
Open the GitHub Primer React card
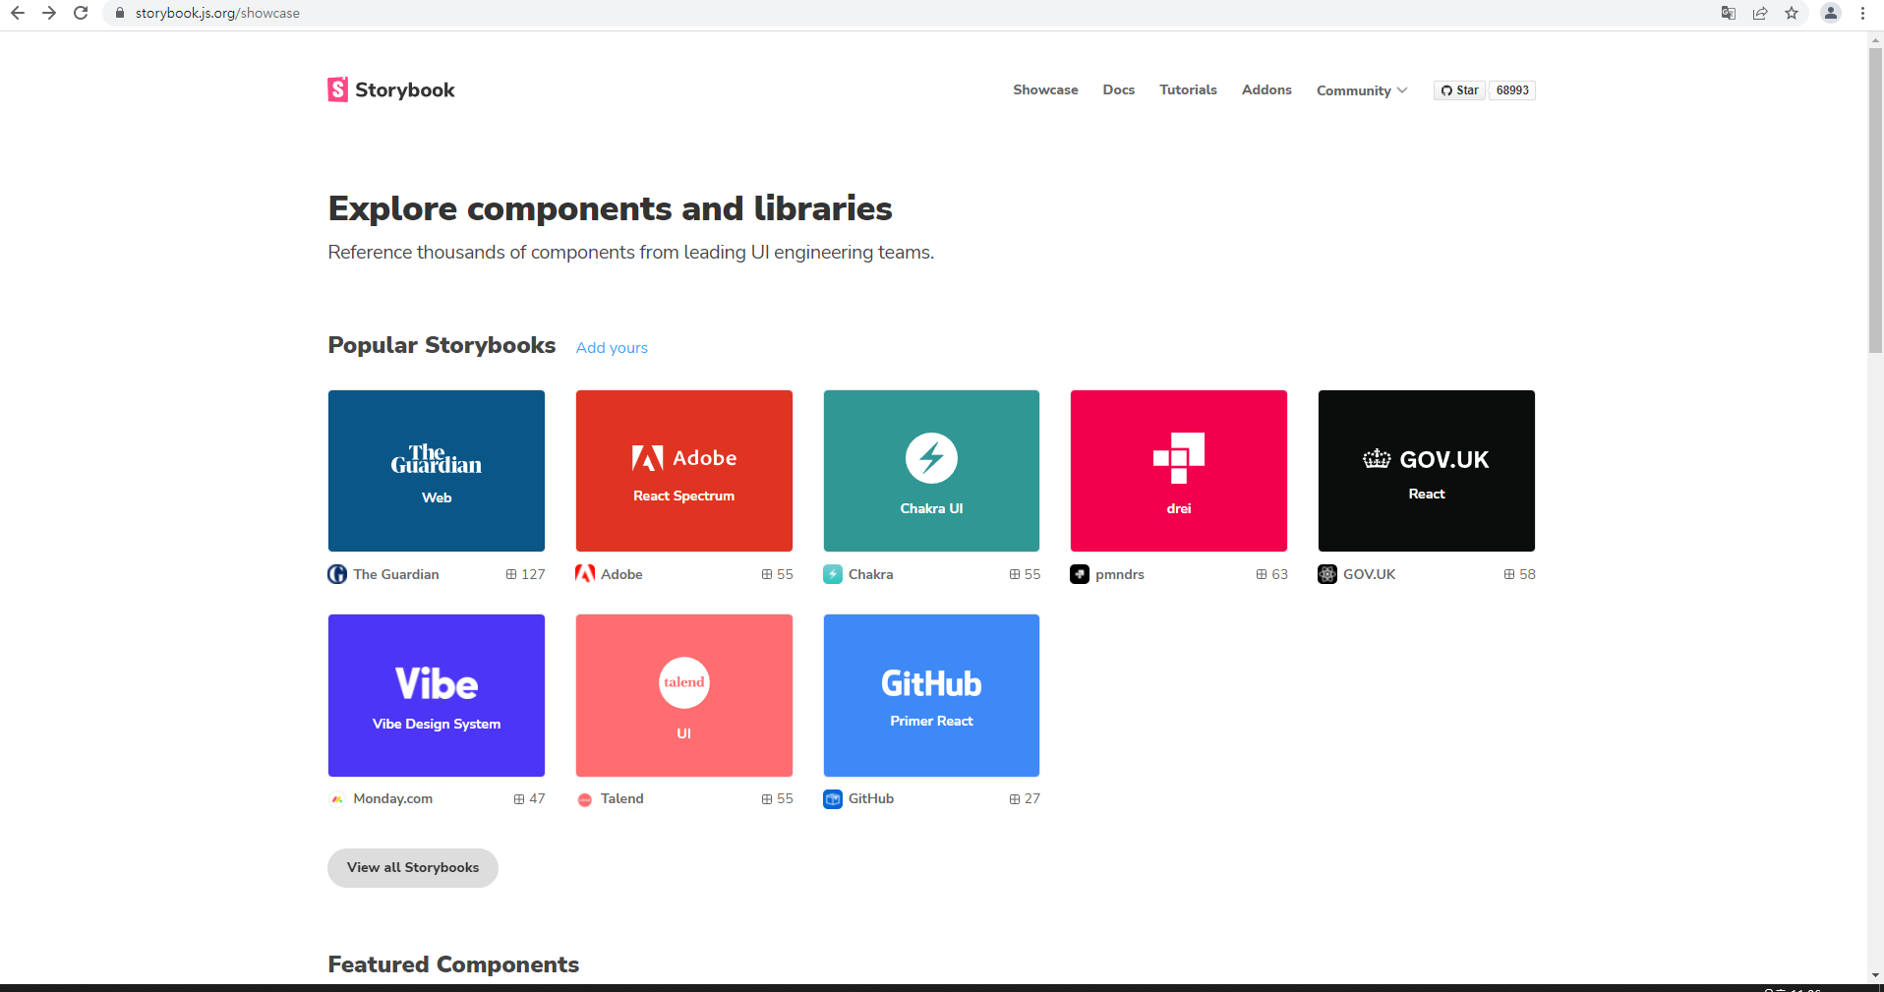[931, 695]
